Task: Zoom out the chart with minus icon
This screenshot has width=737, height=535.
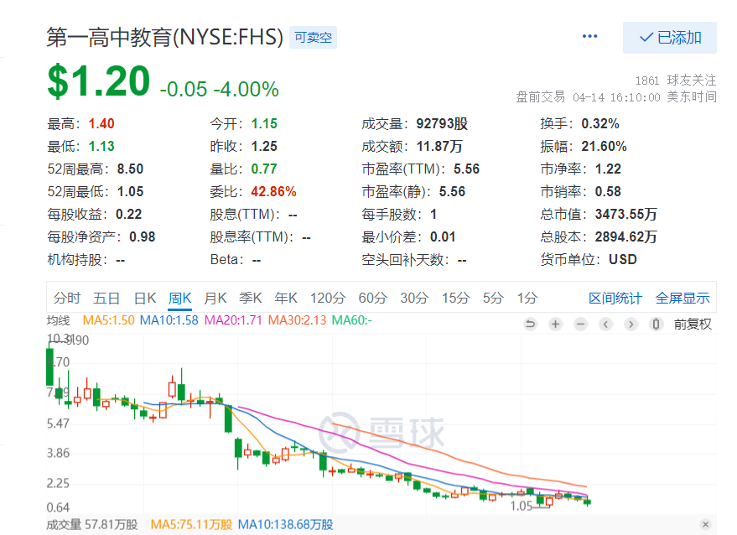Action: tap(580, 324)
